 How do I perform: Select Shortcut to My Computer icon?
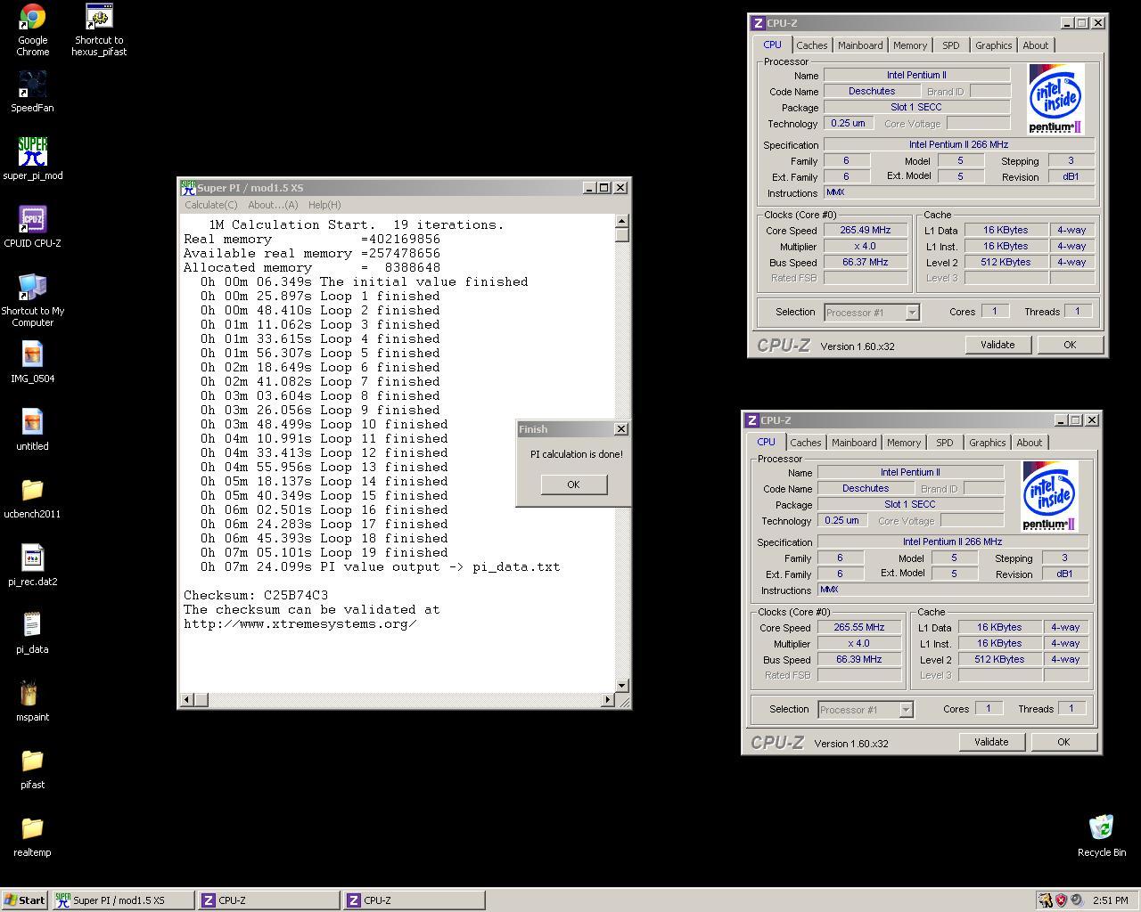(32, 288)
